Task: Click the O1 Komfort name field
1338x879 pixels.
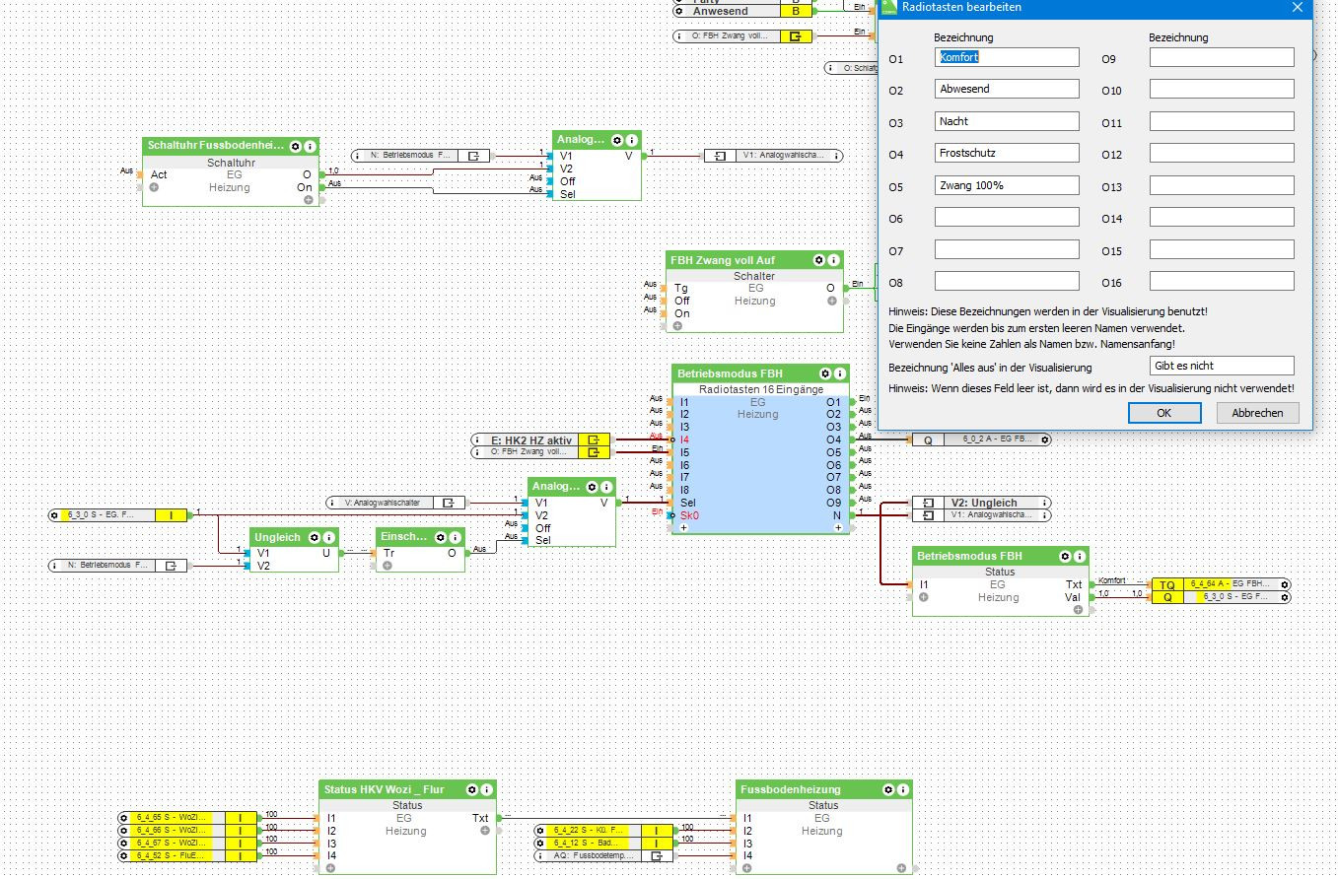Action: tap(1007, 57)
